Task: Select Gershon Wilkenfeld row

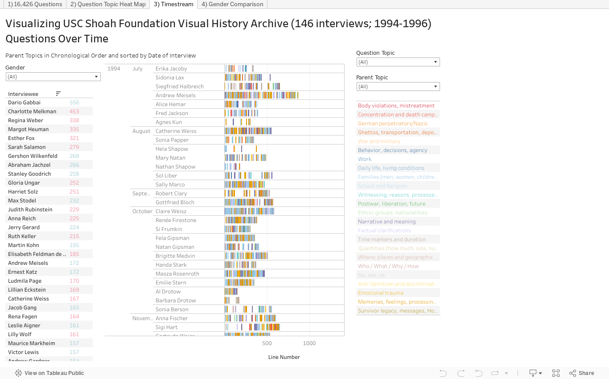Action: click(49, 156)
